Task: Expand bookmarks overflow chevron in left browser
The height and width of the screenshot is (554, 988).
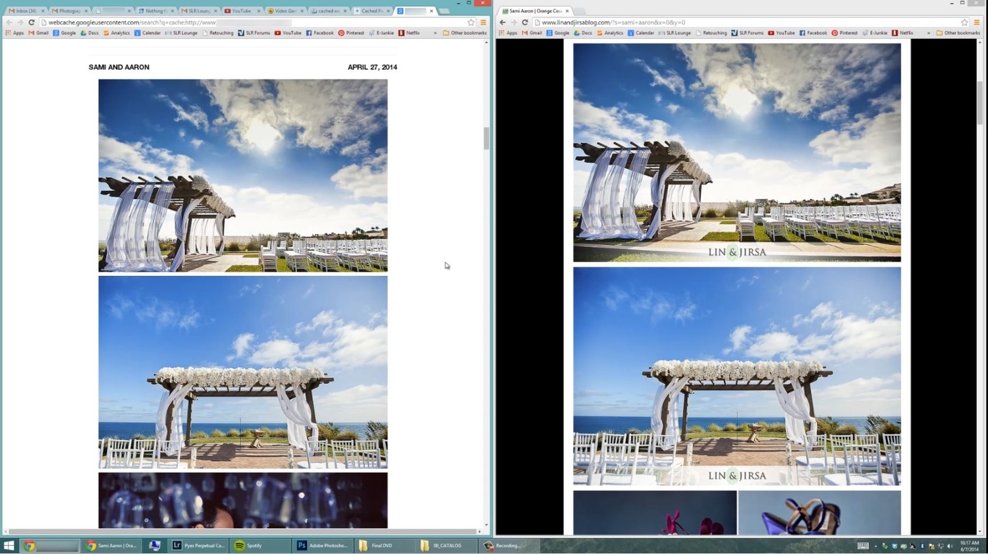Action: 435,33
